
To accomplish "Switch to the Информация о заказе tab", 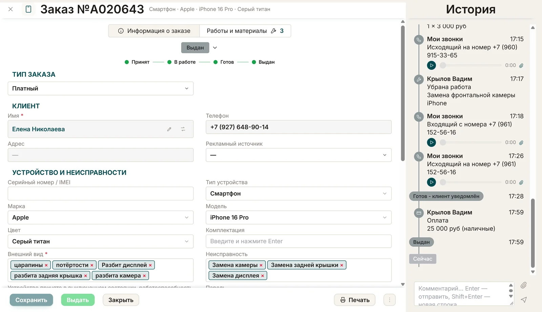I will coord(154,31).
